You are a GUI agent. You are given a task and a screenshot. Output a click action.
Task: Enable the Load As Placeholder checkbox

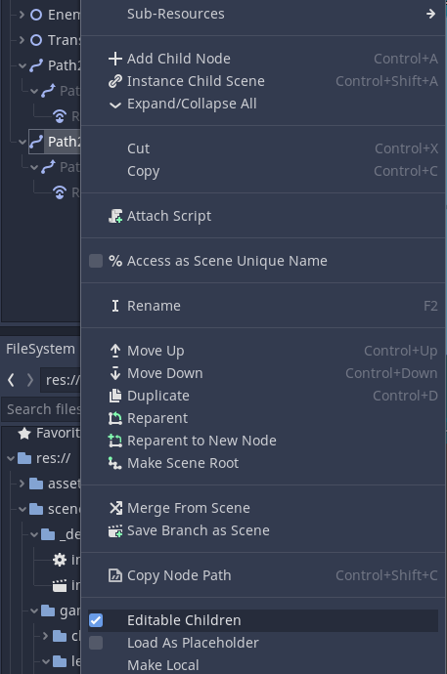(x=96, y=643)
